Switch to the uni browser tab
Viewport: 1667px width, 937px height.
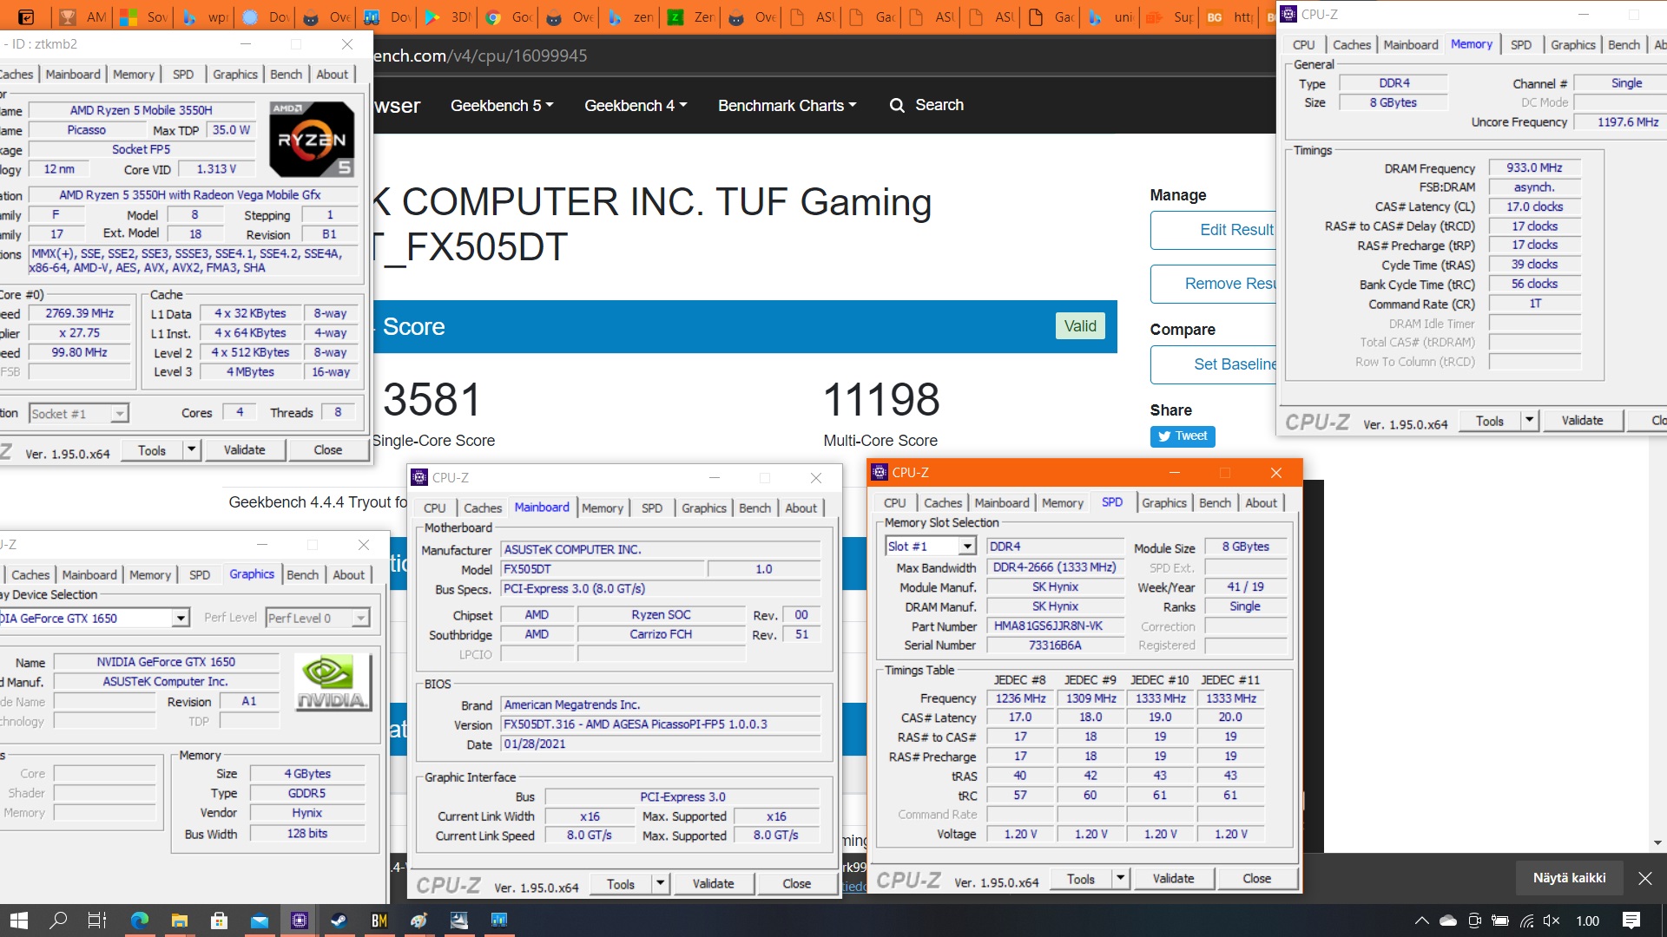[x=1111, y=16]
